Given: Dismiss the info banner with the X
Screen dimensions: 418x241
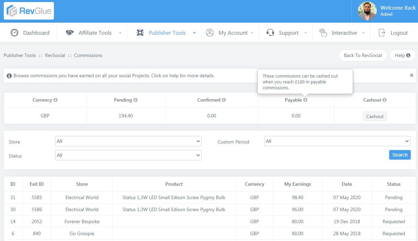Looking at the screenshot, I should click(x=411, y=75).
